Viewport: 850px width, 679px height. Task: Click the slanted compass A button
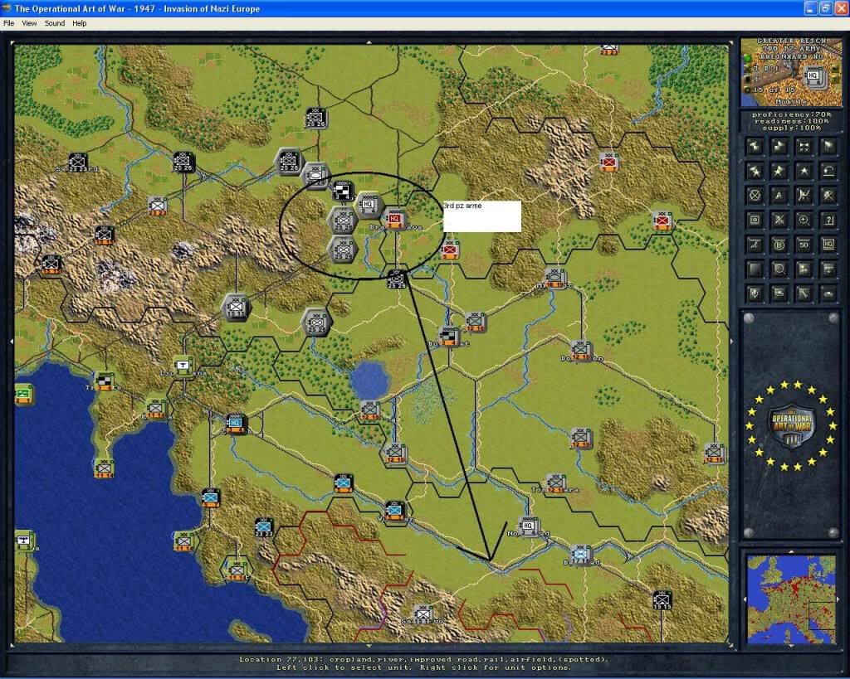pyautogui.click(x=755, y=245)
